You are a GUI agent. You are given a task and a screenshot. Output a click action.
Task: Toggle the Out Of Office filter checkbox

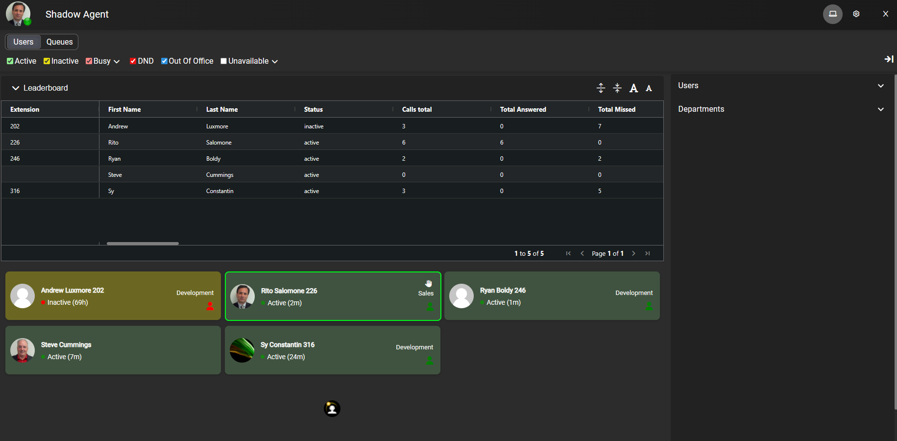164,61
